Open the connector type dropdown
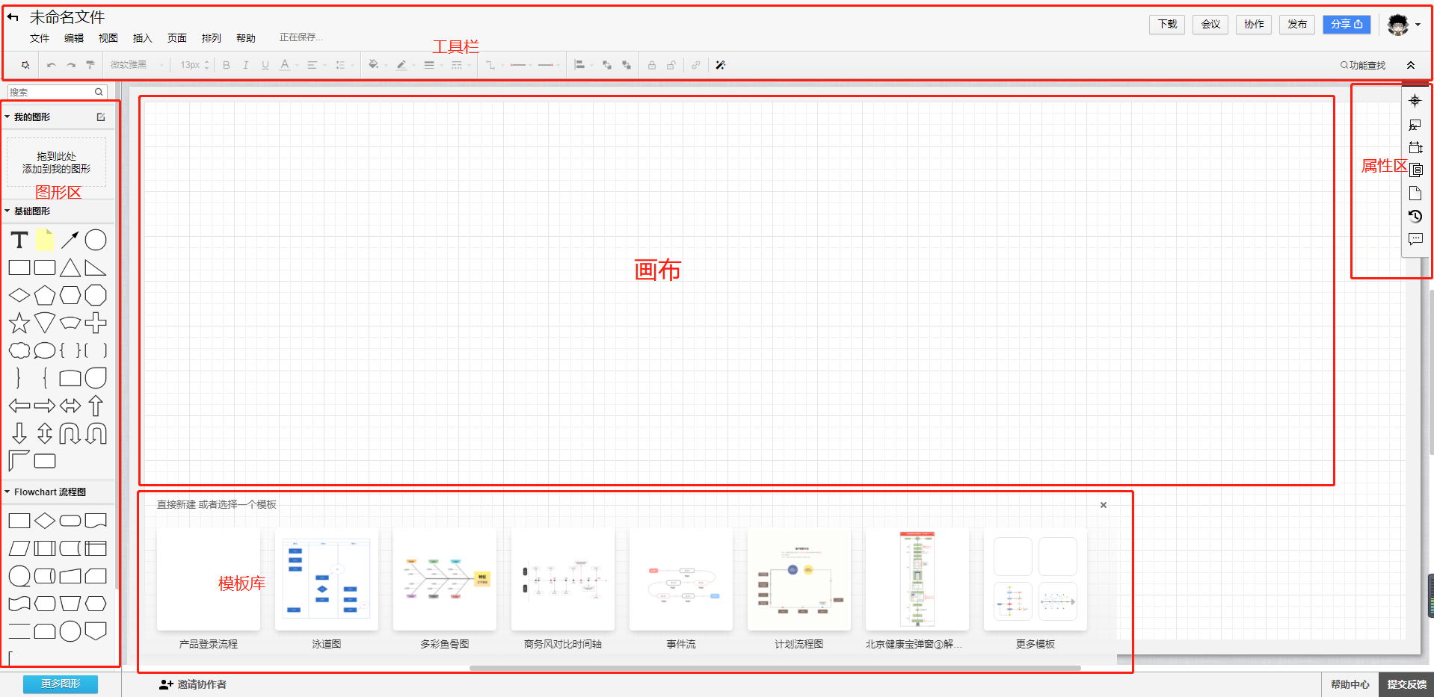The width and height of the screenshot is (1434, 697). [x=494, y=65]
